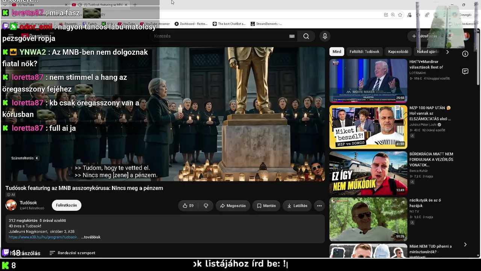
Task: Open the Dashboard - Restream bookmark
Action: pyautogui.click(x=191, y=24)
